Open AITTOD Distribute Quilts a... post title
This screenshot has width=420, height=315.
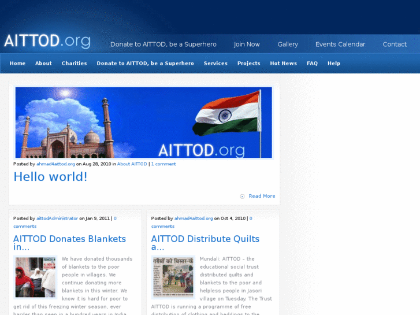205,243
